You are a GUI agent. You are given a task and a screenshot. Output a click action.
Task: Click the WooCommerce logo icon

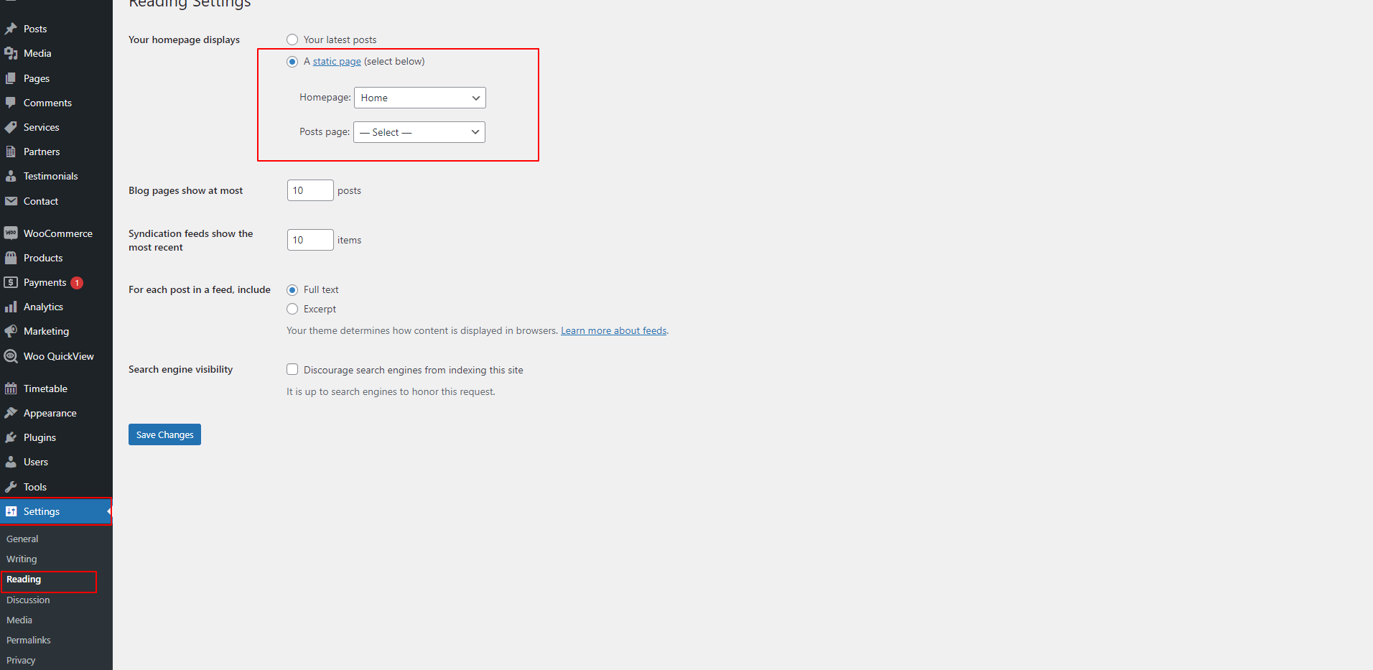(x=11, y=233)
